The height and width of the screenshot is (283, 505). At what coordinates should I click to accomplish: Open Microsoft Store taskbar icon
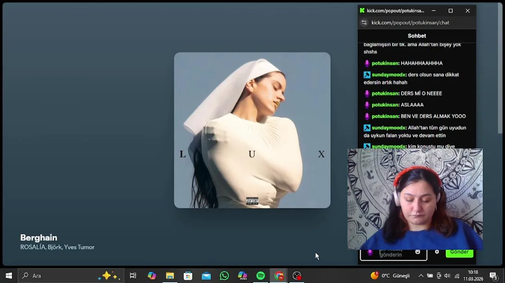click(188, 276)
